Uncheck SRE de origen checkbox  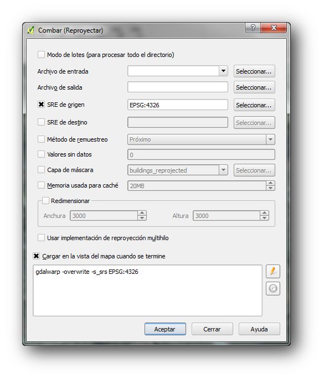(41, 105)
